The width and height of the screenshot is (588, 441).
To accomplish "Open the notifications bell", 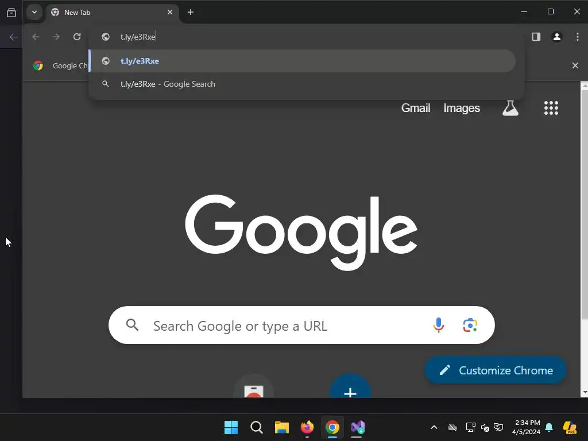I will tap(549, 427).
